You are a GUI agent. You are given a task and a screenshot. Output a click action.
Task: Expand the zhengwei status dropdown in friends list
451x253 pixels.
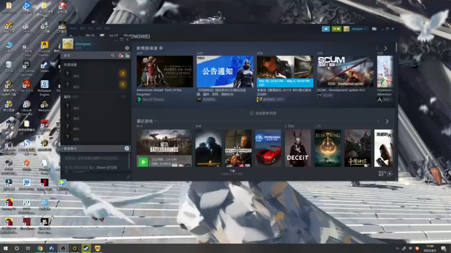(x=94, y=44)
